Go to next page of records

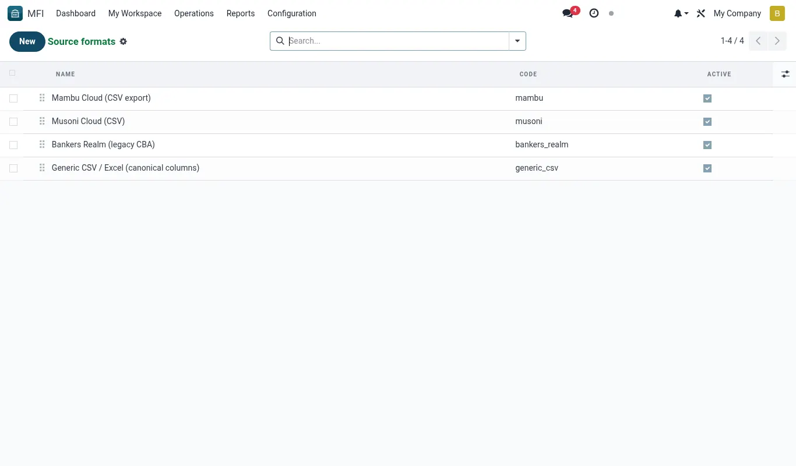coord(777,41)
